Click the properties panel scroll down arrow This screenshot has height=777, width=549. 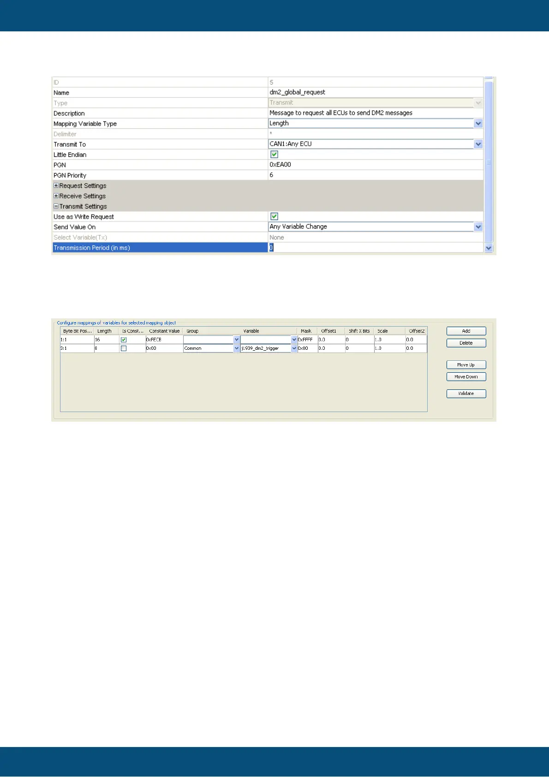[x=489, y=248]
